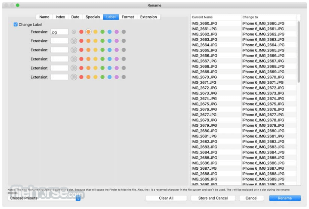The image size is (309, 209).
Task: Clear the label in the fourth Extension row
Action: pyautogui.click(x=74, y=59)
